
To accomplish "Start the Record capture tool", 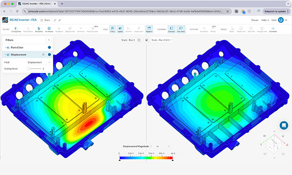I will point(213,29).
